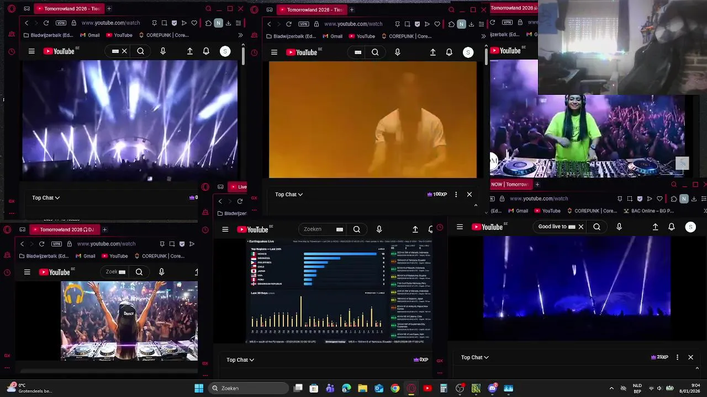Open new tab in top-left Opera window
Viewport: 707px width, 397px height.
(109, 9)
